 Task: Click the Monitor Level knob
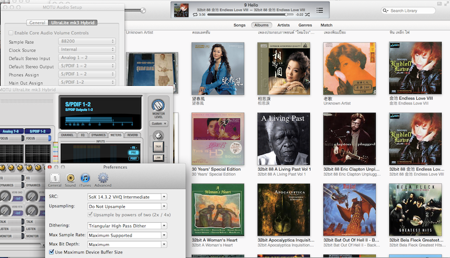tap(157, 105)
